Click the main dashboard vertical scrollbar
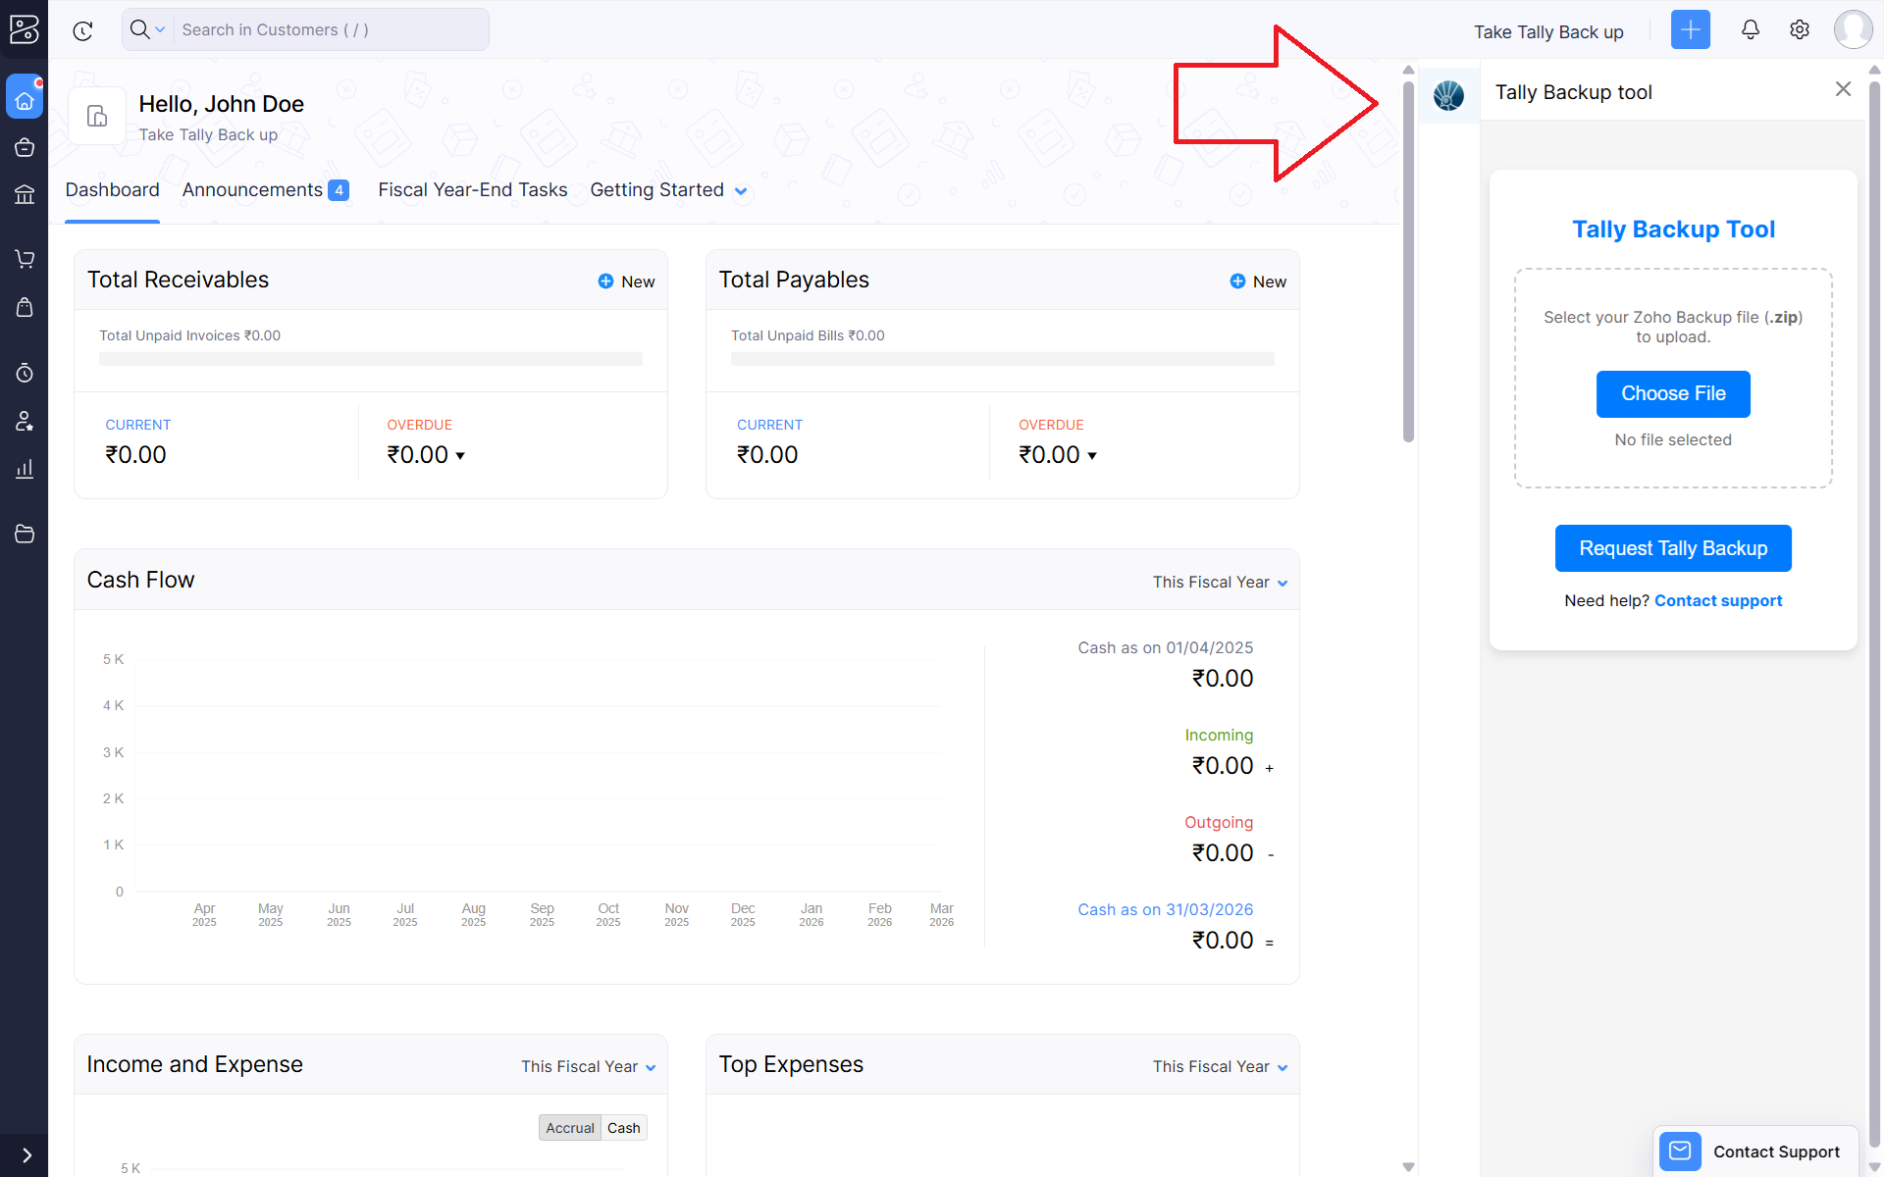 1408,263
